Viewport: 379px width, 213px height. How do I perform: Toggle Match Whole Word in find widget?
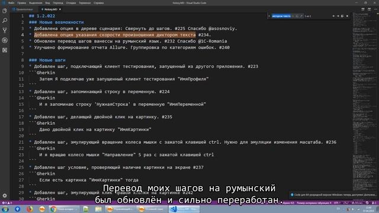pyautogui.click(x=297, y=16)
